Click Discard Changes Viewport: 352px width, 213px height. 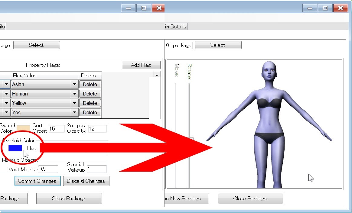click(86, 181)
